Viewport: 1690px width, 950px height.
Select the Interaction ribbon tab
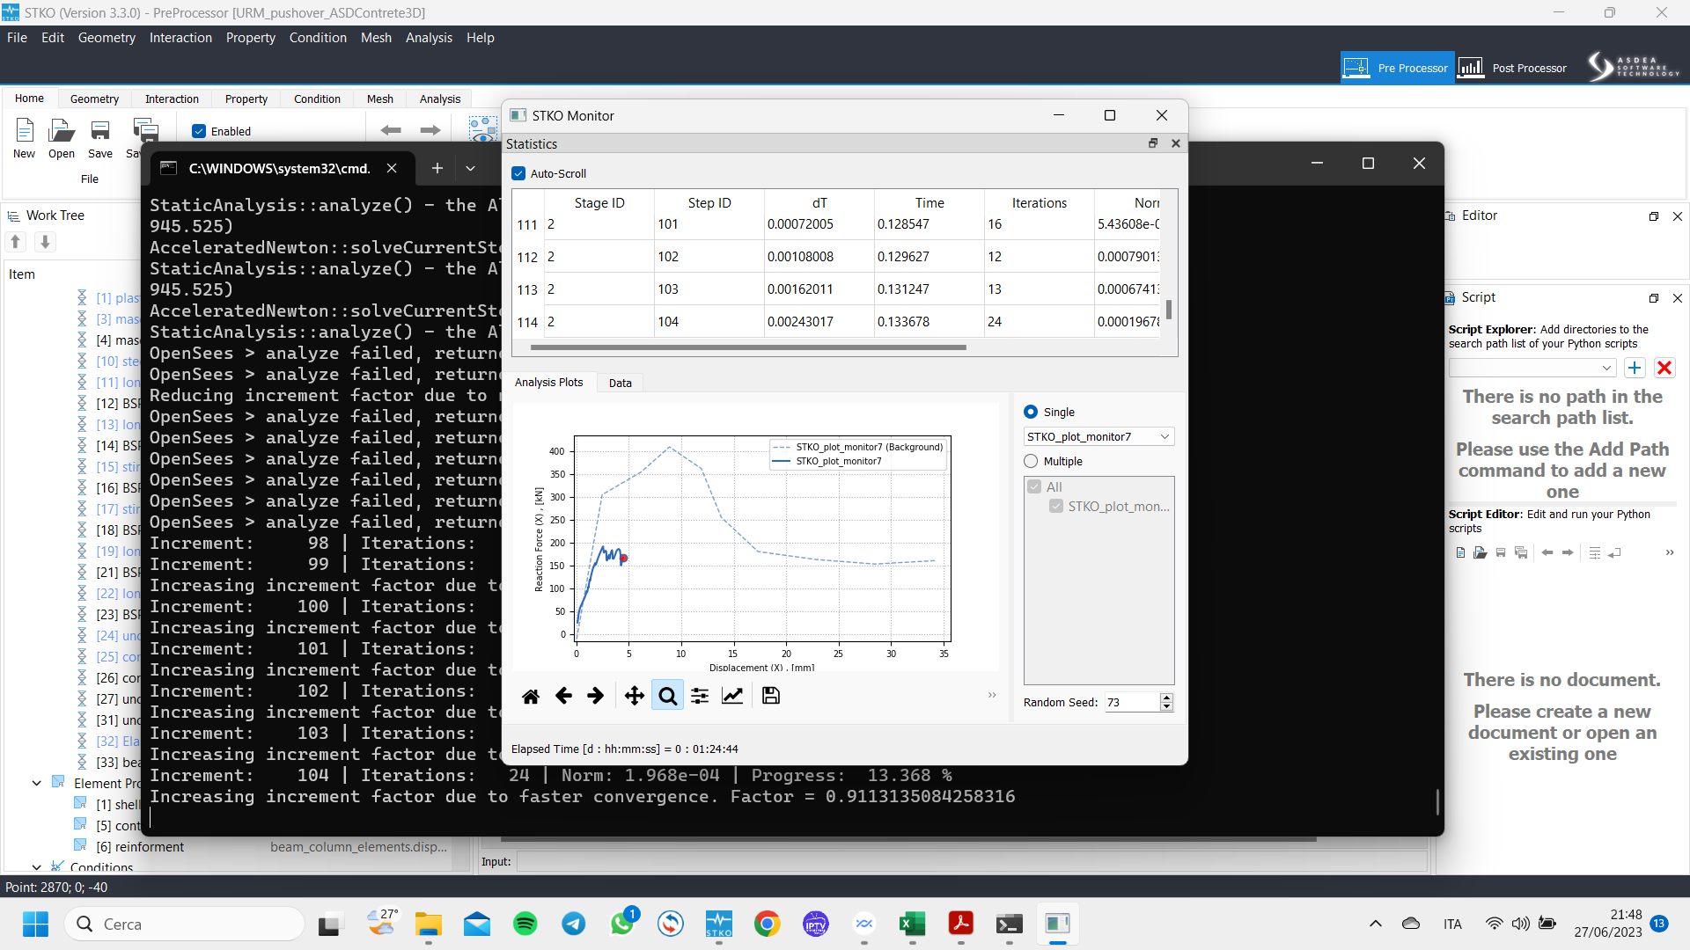pyautogui.click(x=172, y=99)
